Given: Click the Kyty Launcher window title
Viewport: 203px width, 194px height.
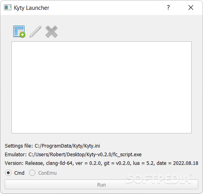Looking at the screenshot, I should click(31, 8).
